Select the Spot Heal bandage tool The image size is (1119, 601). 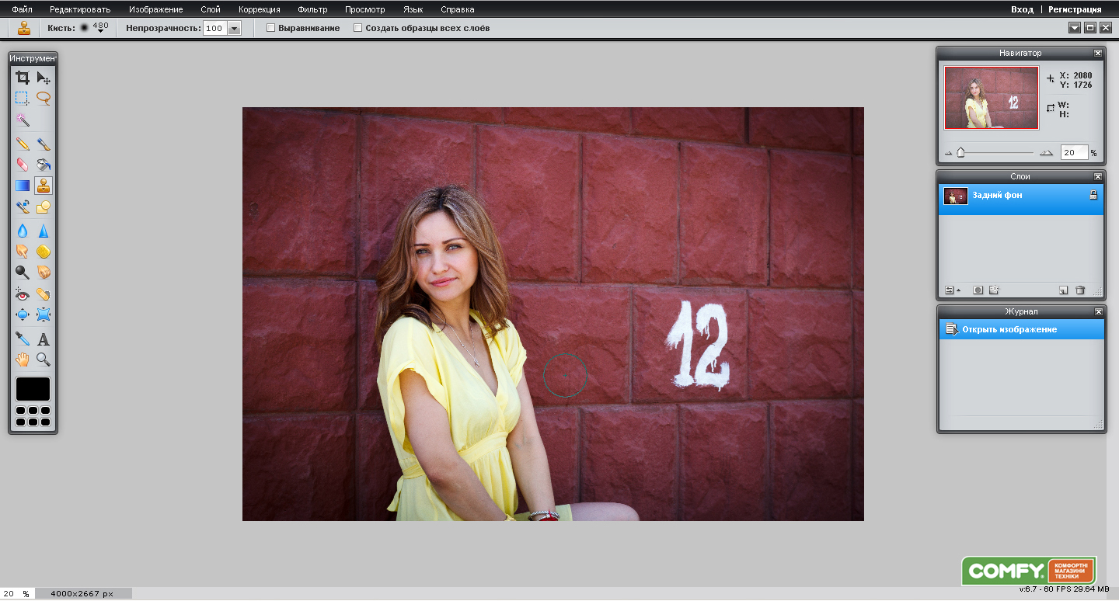pos(44,294)
